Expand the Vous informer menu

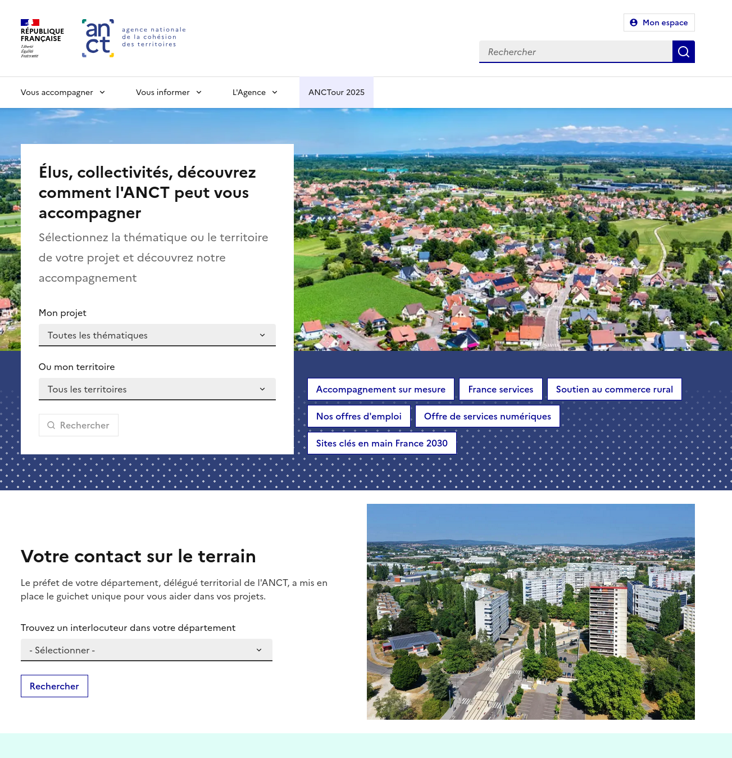click(169, 92)
